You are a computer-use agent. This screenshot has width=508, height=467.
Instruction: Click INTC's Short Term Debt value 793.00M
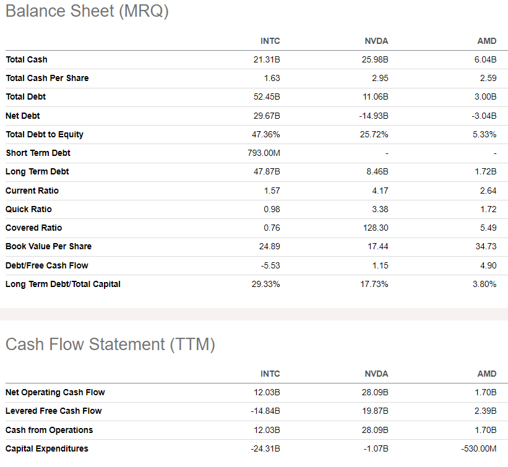[x=264, y=153]
